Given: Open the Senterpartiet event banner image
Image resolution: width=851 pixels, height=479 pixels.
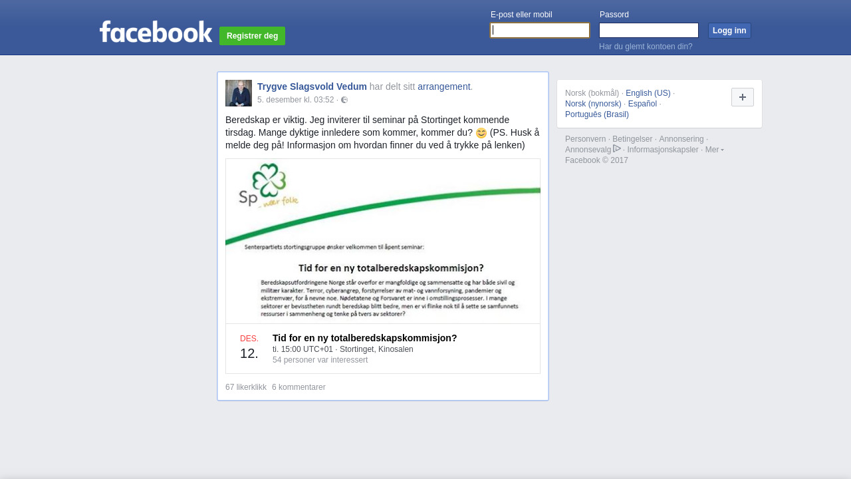Looking at the screenshot, I should coord(383,241).
